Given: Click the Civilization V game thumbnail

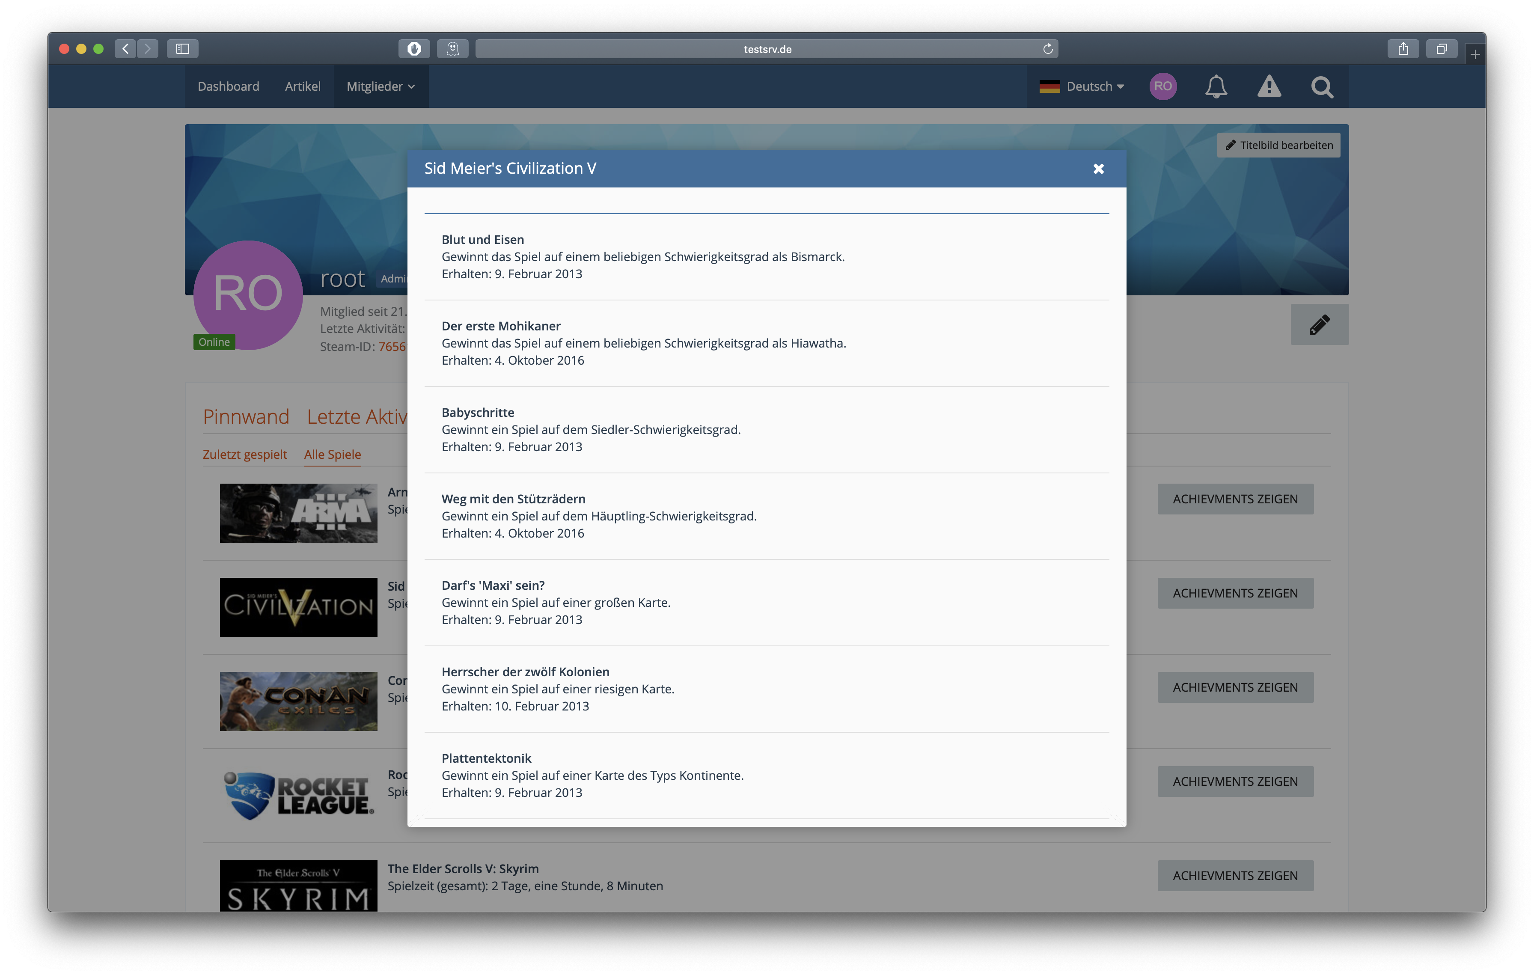Looking at the screenshot, I should 298,607.
